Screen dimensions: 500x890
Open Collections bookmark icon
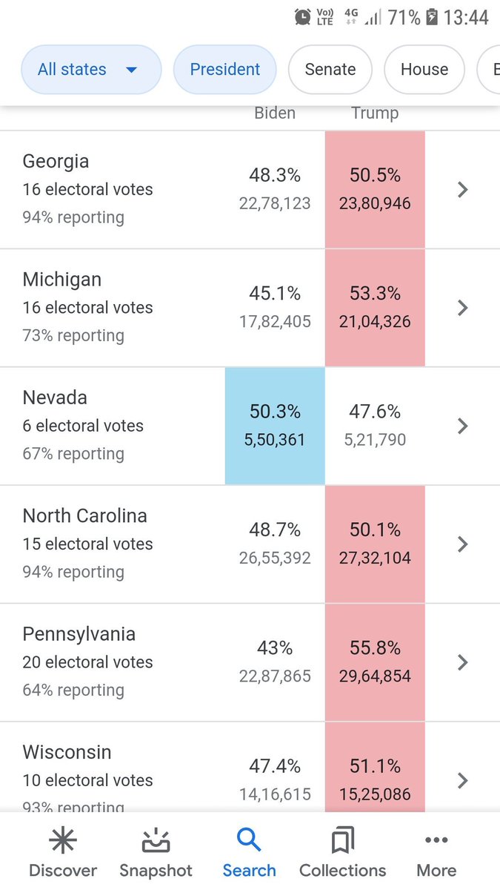point(342,841)
